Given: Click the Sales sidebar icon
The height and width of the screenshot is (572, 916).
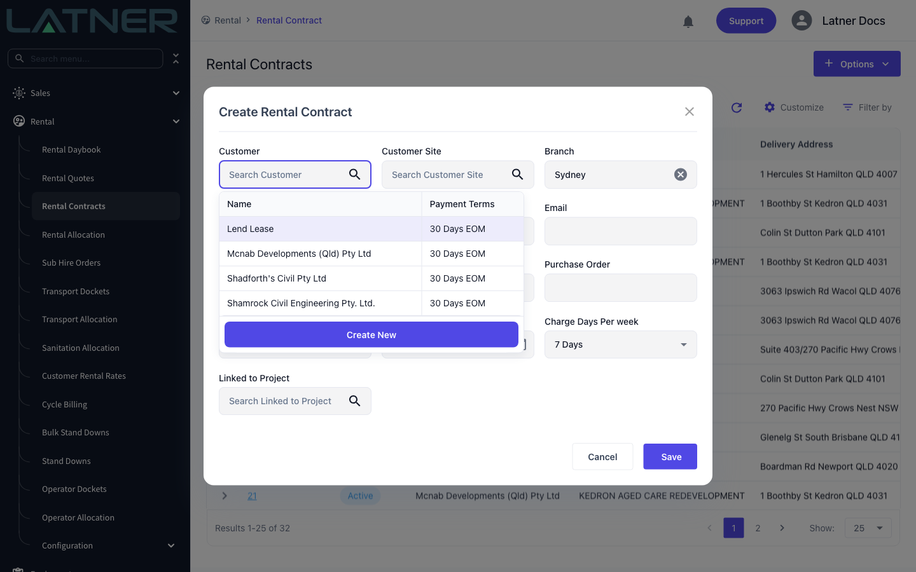Looking at the screenshot, I should (x=19, y=93).
